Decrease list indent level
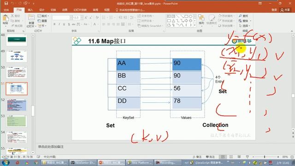This screenshot has height=166, width=295. coord(120,18)
